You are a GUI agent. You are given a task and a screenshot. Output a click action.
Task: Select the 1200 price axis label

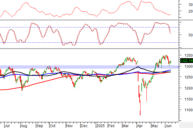click(x=189, y=88)
